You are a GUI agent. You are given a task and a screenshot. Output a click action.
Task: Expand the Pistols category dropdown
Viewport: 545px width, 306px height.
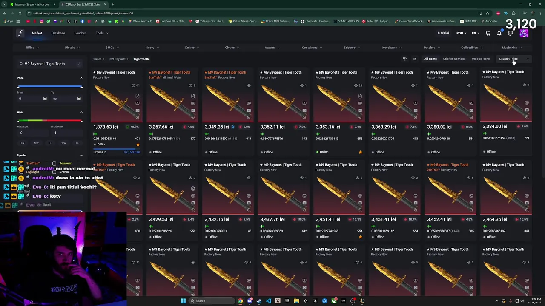[x=72, y=48]
